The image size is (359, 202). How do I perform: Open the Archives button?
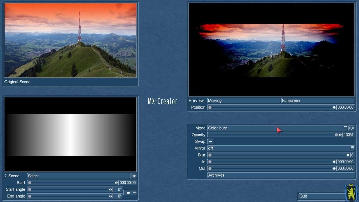280,175
